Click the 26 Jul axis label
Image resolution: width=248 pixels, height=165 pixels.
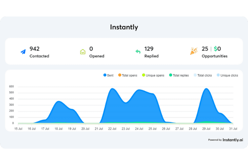click(166, 129)
